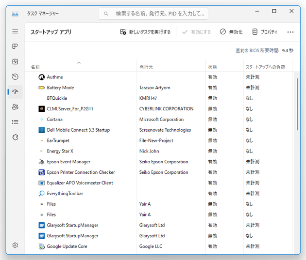
Task: Click Google LLC publisher cell
Action: click(151, 246)
